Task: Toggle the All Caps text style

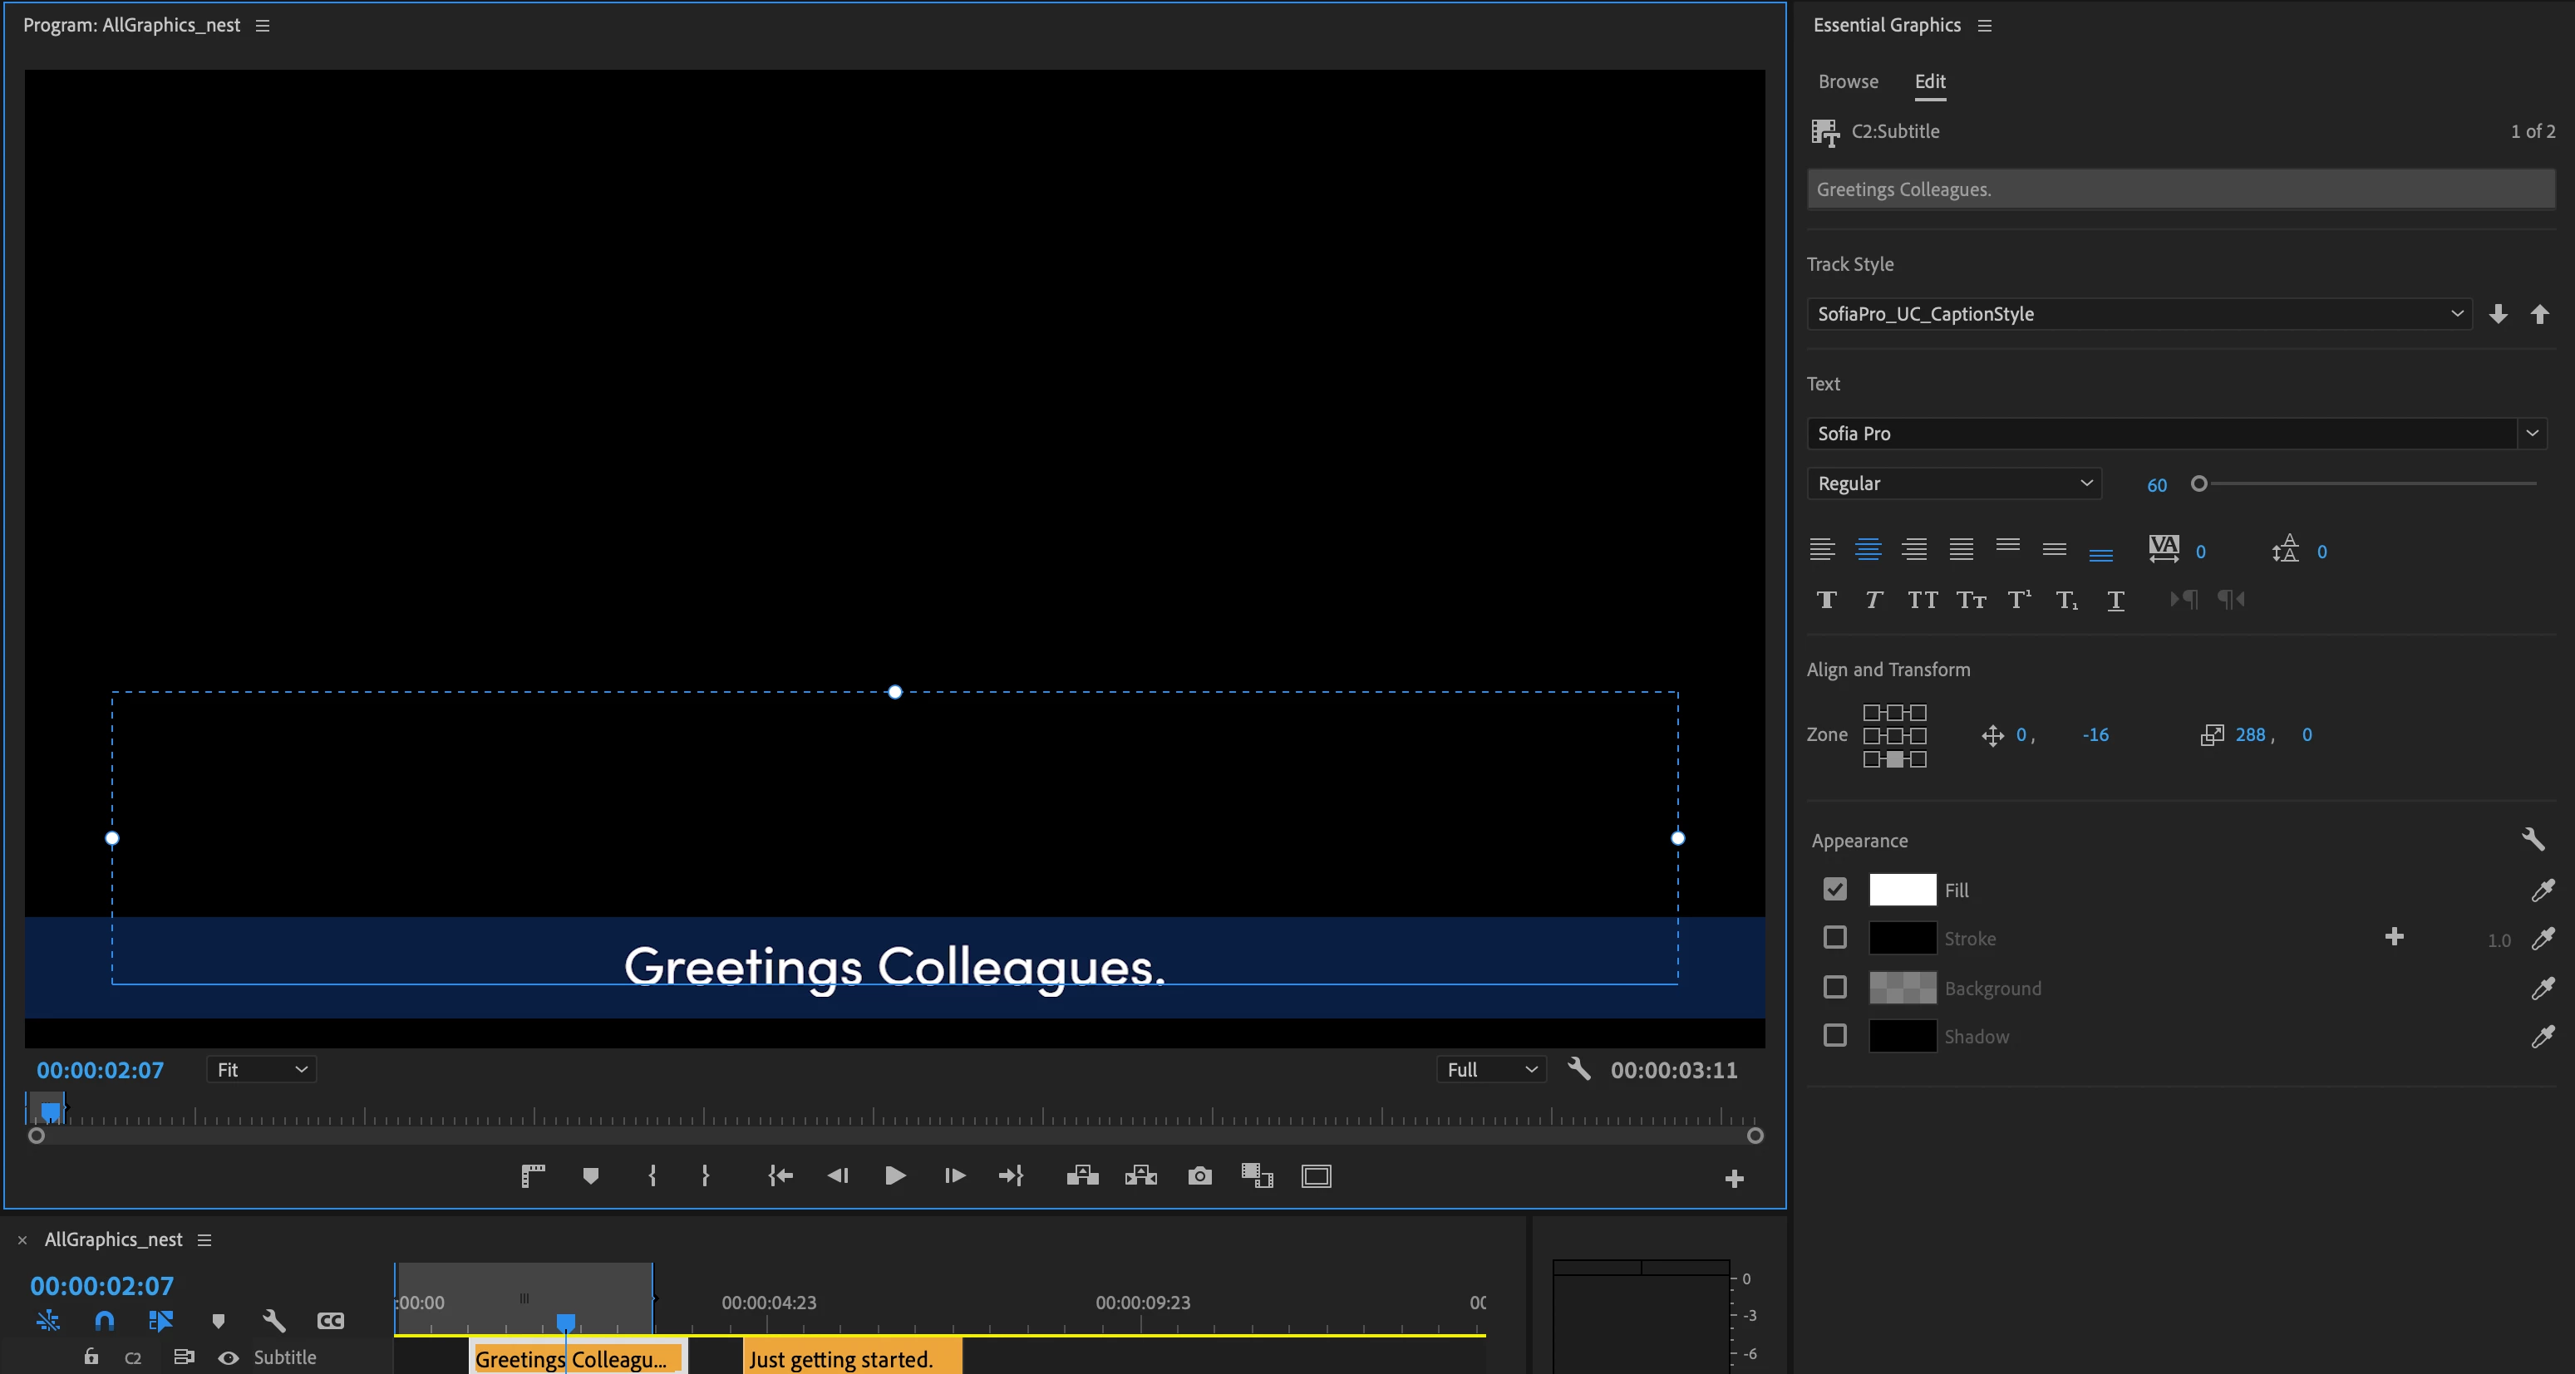Action: (1923, 600)
